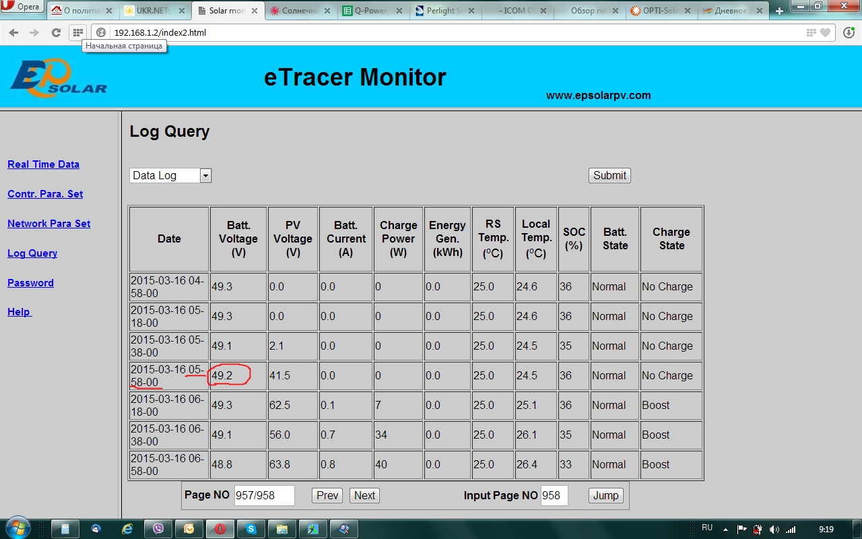Launch Internet Explorer from the taskbar
The height and width of the screenshot is (539, 862).
(x=127, y=529)
